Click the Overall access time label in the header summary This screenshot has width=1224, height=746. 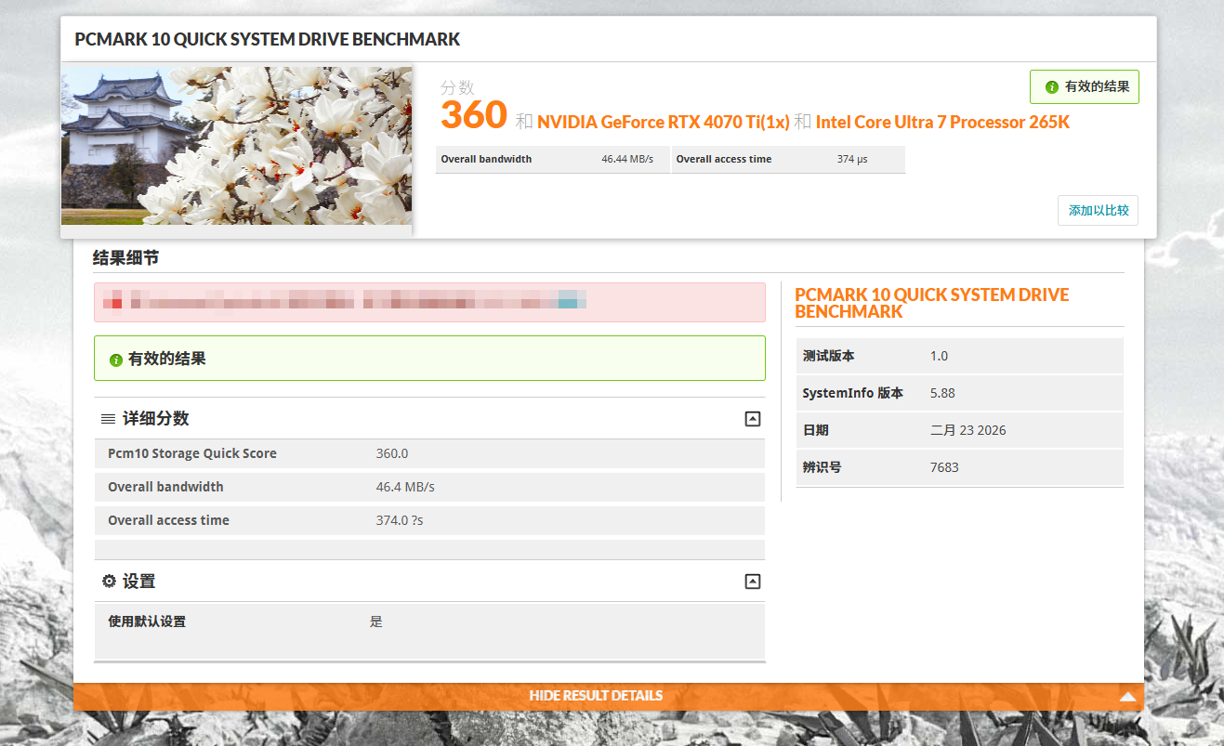click(724, 160)
